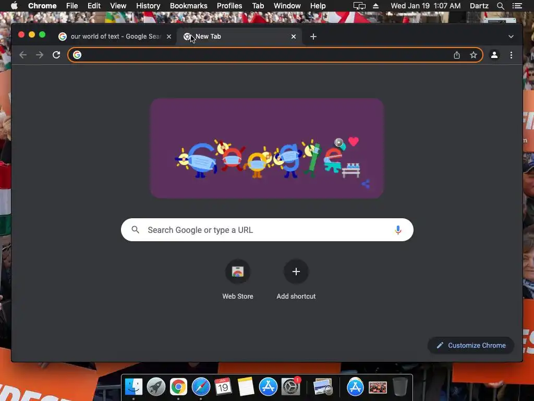This screenshot has height=401, width=534.
Task: Click the Dartz user name in menu bar
Action: [x=479, y=6]
